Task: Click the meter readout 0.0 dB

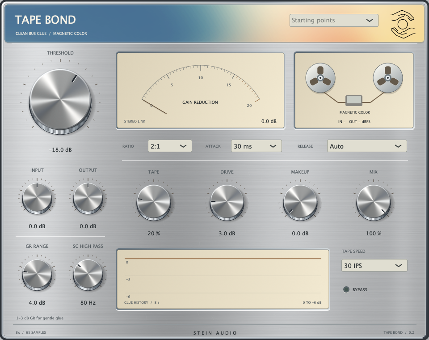Action: coord(269,121)
